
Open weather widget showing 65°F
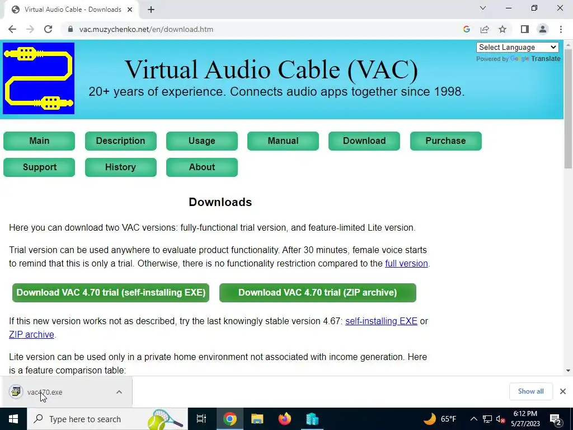pyautogui.click(x=440, y=419)
